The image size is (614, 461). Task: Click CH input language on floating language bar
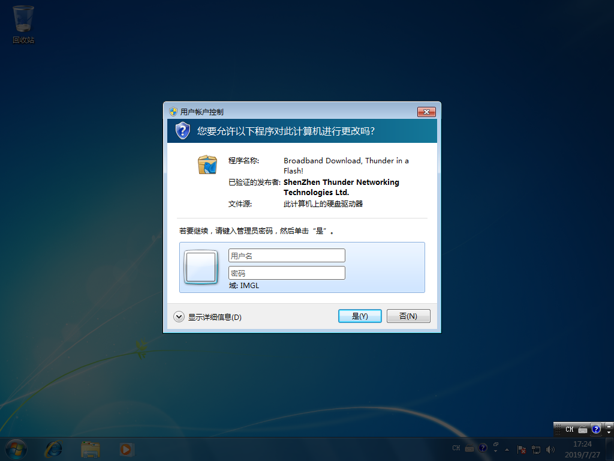tap(569, 429)
